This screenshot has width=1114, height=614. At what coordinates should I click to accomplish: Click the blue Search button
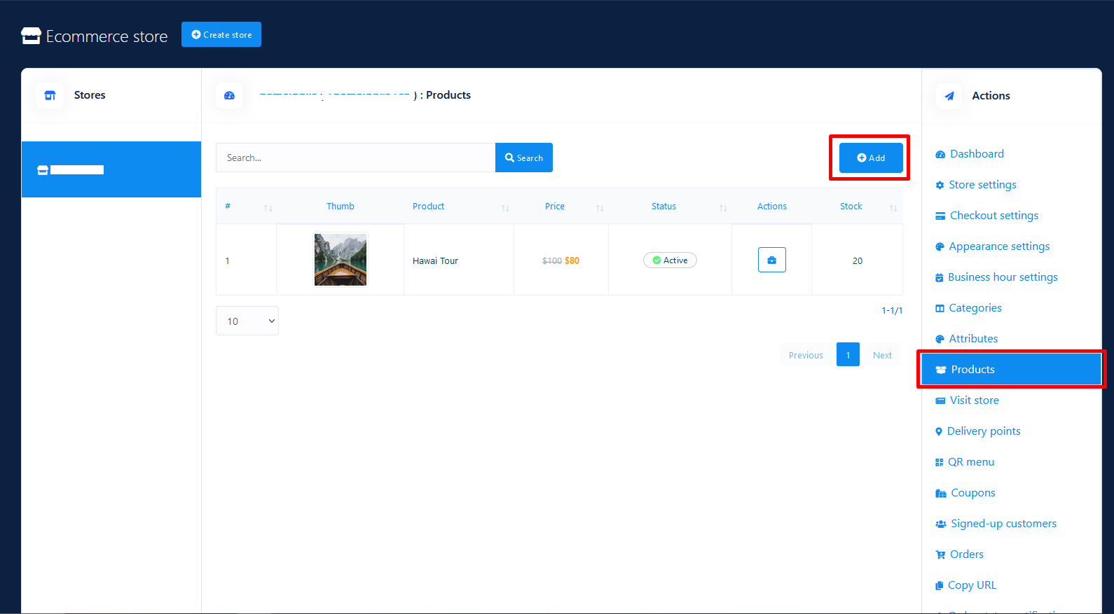(523, 158)
